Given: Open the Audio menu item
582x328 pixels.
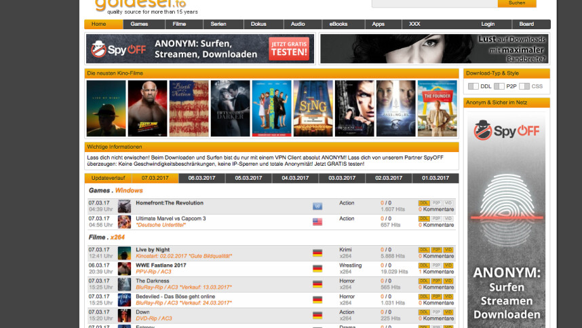Looking at the screenshot, I should pyautogui.click(x=303, y=24).
